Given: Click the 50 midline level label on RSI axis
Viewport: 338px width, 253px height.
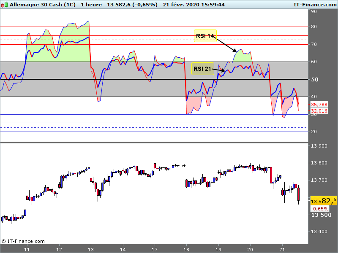Looking at the screenshot, I should point(314,79).
